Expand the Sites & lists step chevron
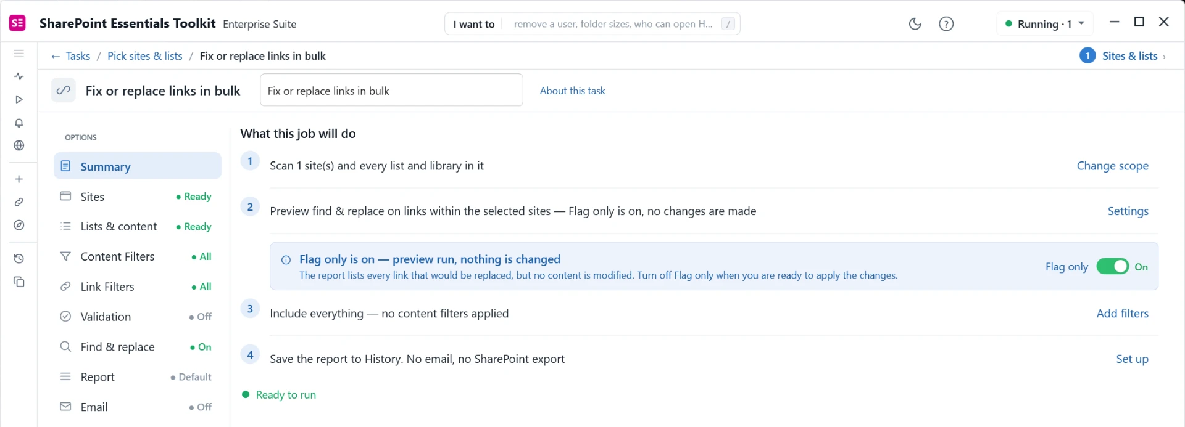 pyautogui.click(x=1164, y=57)
